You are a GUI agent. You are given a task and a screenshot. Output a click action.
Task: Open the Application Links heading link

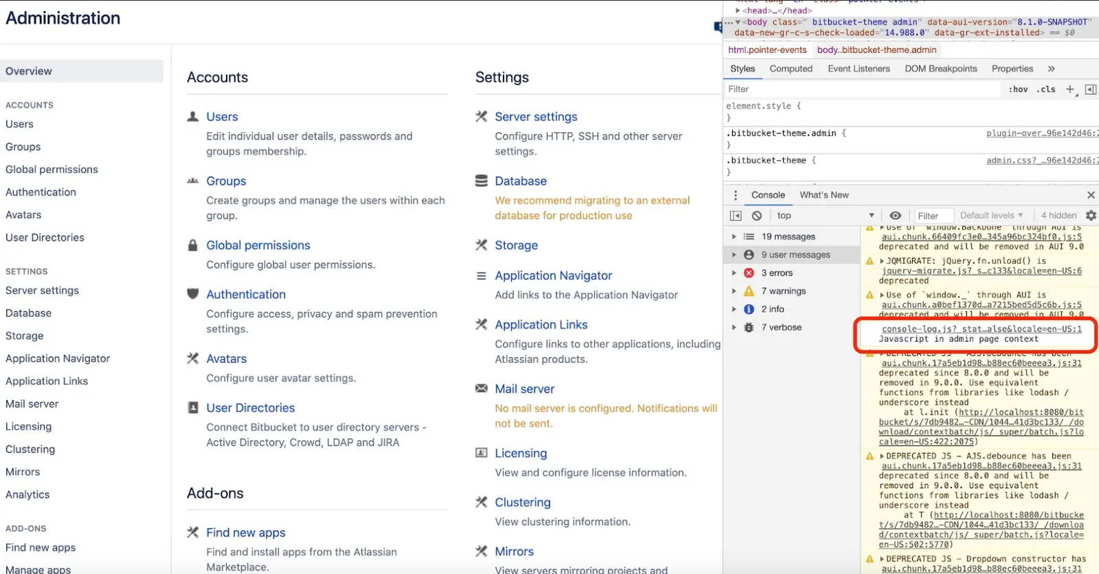pos(541,324)
